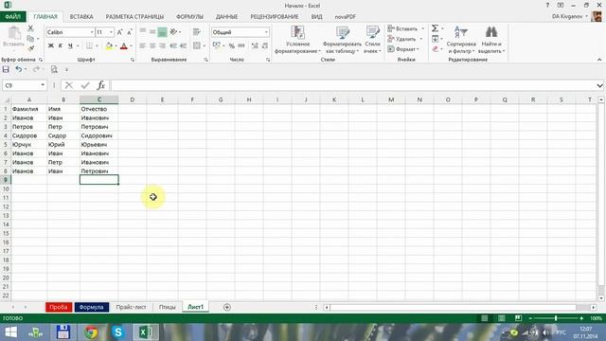
Task: Click the AutoSum sigma icon
Action: point(436,28)
